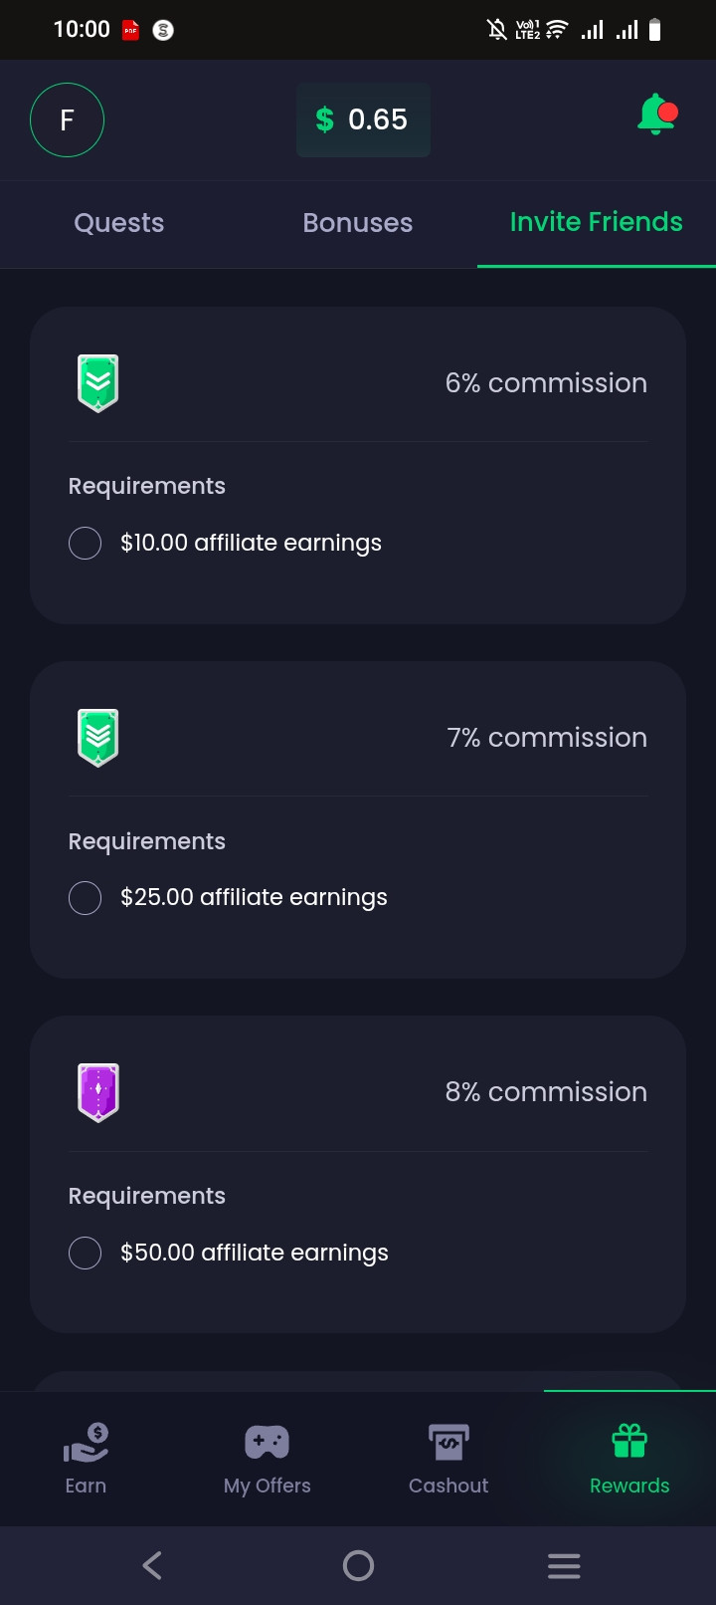Switch to the Quests tab
This screenshot has width=716, height=1605.
pyautogui.click(x=119, y=223)
